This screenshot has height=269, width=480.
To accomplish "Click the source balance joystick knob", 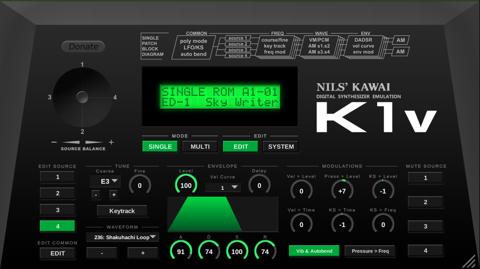I will point(82,97).
